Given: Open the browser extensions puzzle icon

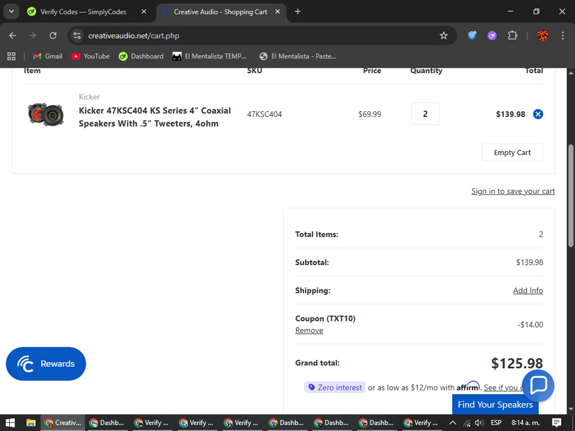Looking at the screenshot, I should (x=512, y=36).
